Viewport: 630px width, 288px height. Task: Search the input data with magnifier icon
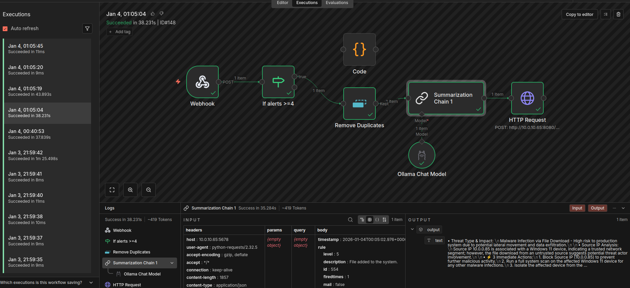point(350,220)
